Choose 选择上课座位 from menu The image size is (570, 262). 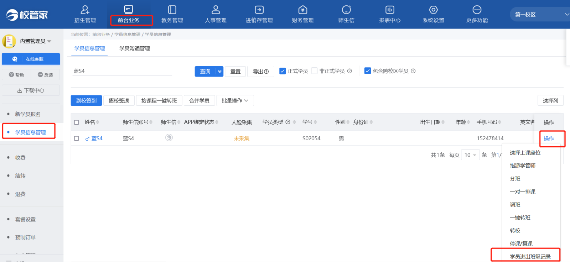click(x=525, y=153)
